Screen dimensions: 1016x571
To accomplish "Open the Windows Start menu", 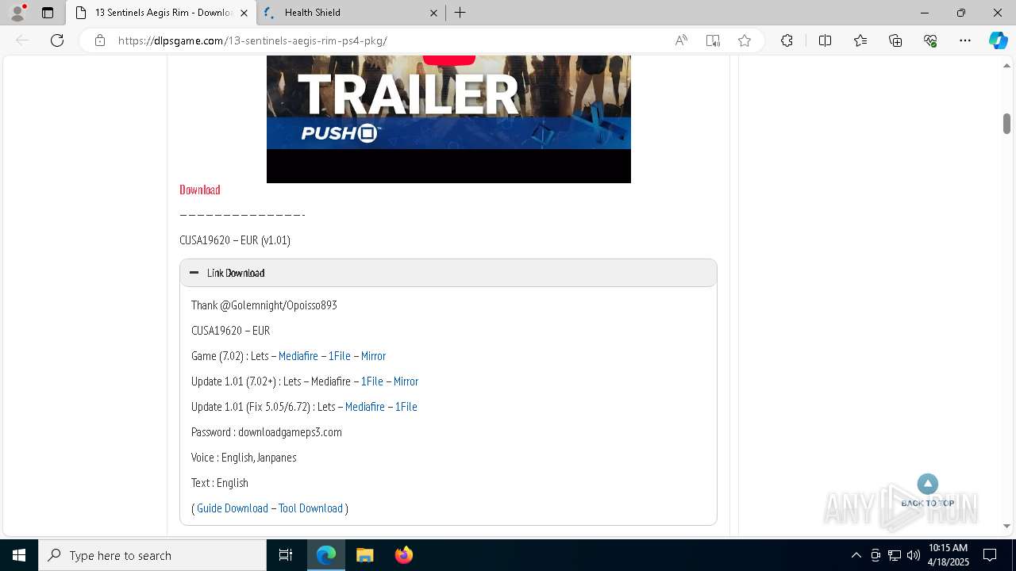I will (x=19, y=555).
